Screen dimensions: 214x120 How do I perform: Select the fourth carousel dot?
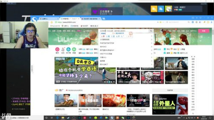click(x=112, y=82)
